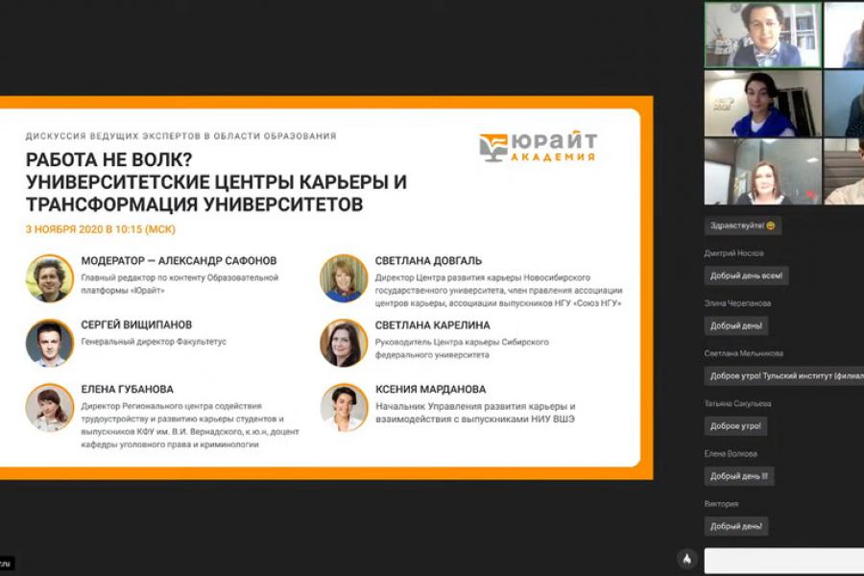Click chat author name 'Светлана Мельникова'
The height and width of the screenshot is (576, 864).
tap(743, 353)
